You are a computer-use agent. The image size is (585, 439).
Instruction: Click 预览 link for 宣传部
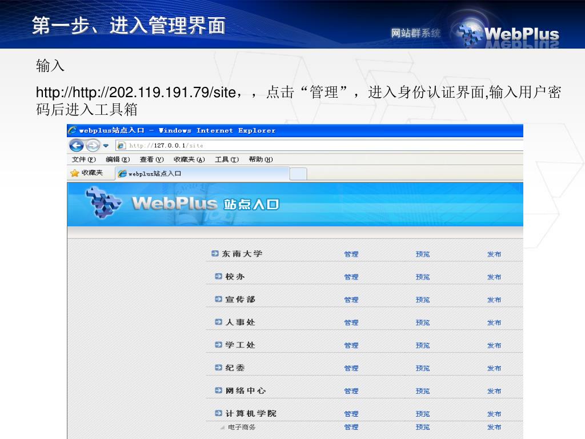coord(423,300)
